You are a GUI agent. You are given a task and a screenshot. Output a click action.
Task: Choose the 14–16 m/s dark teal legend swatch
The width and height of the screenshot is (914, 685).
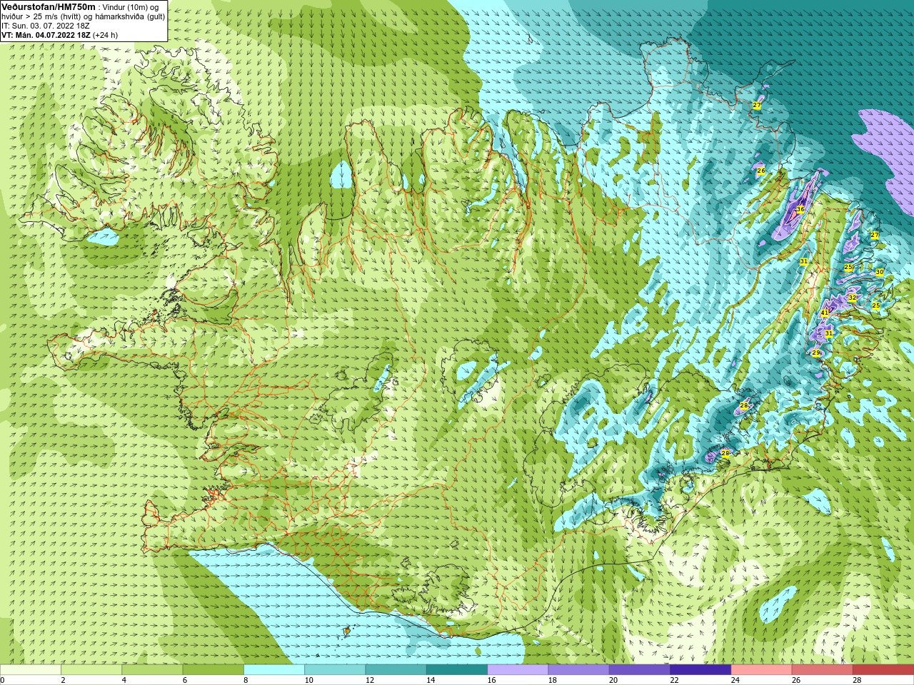click(x=457, y=670)
